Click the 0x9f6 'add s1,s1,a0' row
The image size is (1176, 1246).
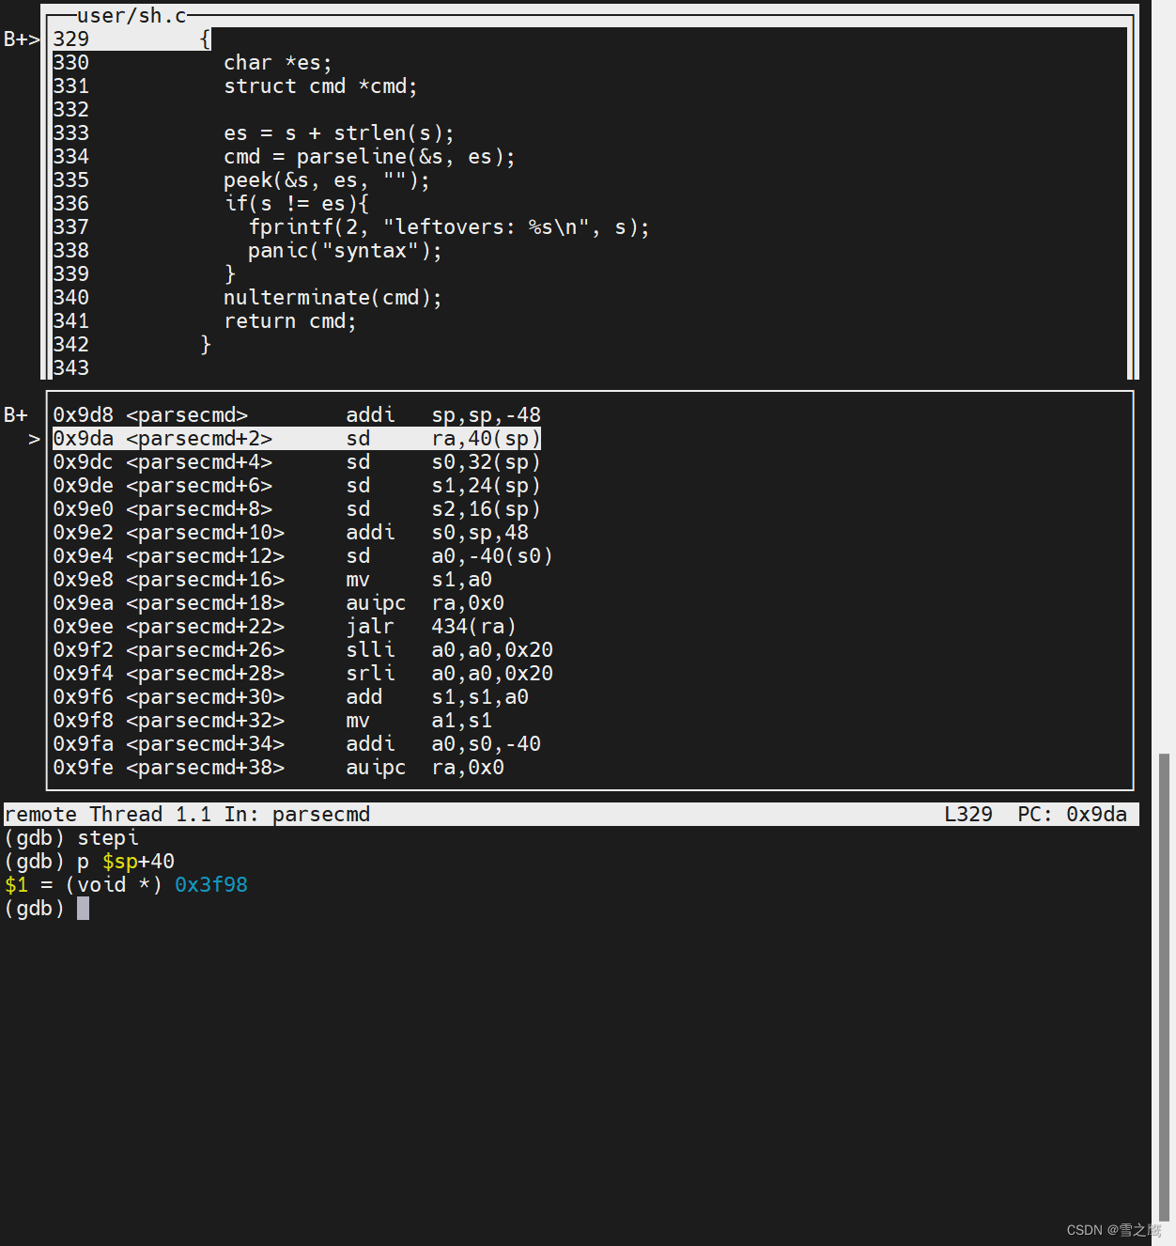click(x=291, y=697)
